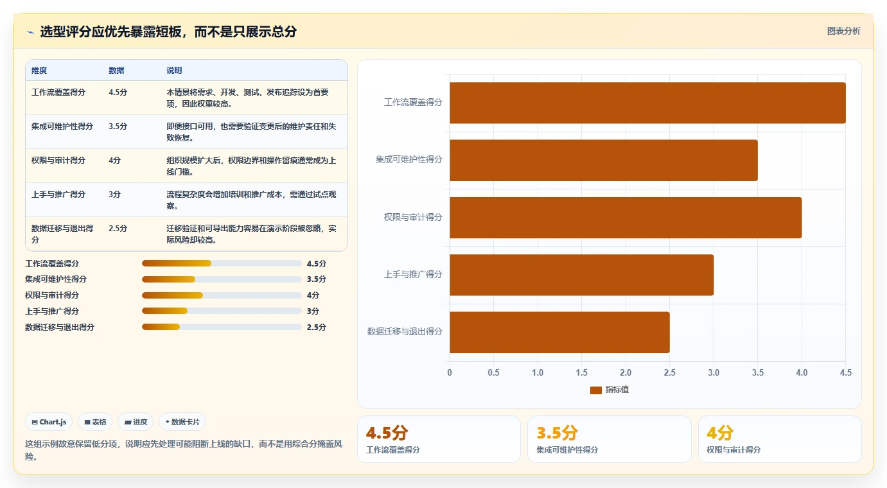Click the table description starting with 即便接口可用
Viewport: 887px width, 488px height.
click(251, 132)
